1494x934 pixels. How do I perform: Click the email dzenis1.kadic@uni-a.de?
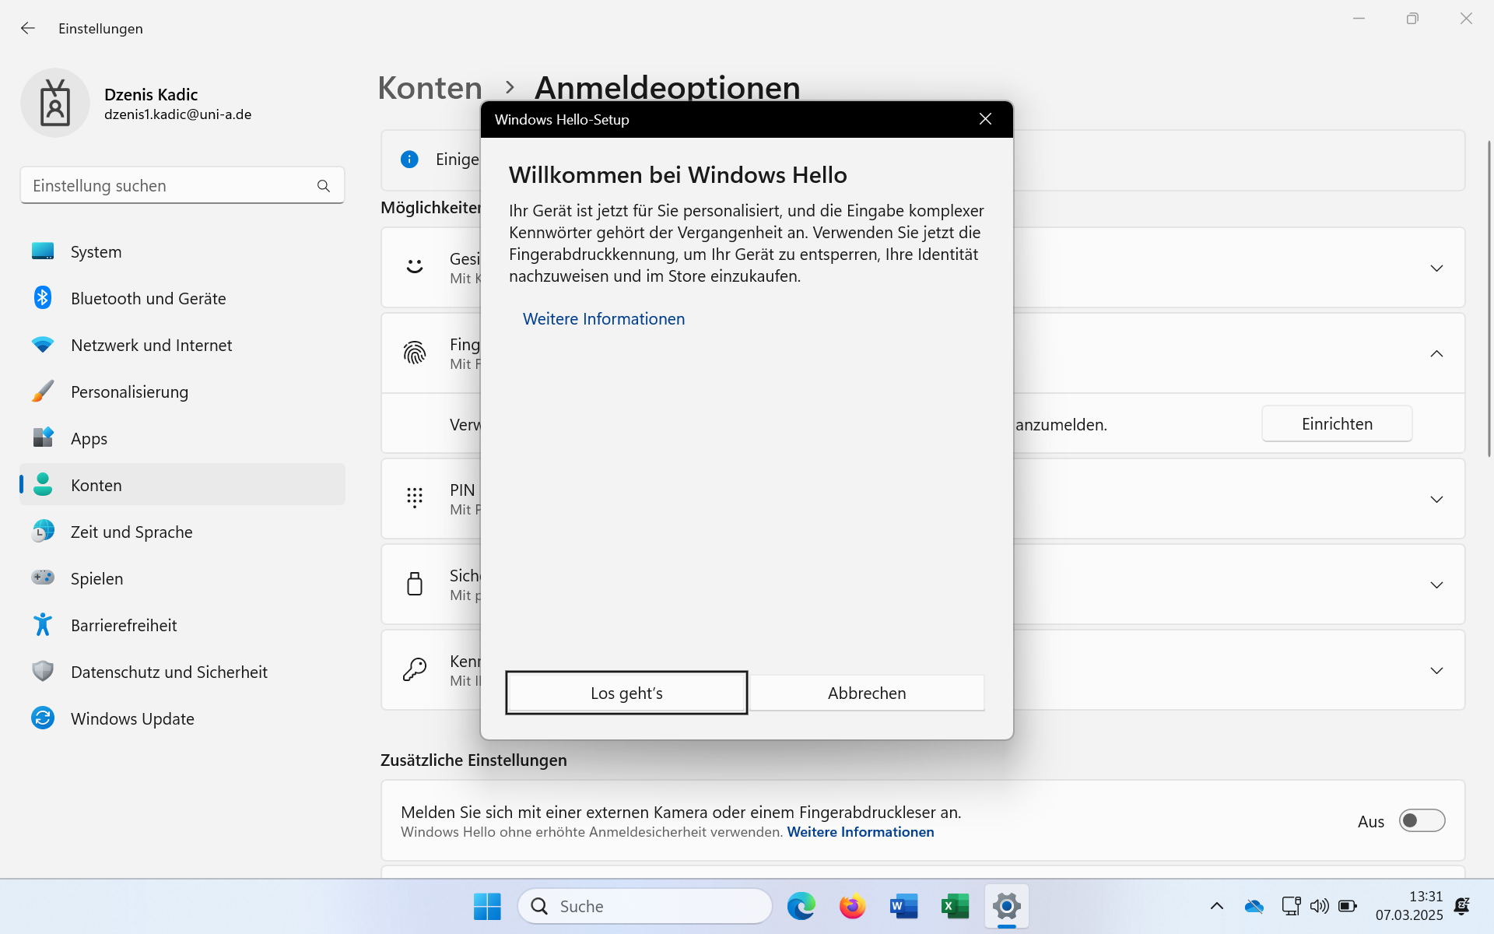click(178, 114)
